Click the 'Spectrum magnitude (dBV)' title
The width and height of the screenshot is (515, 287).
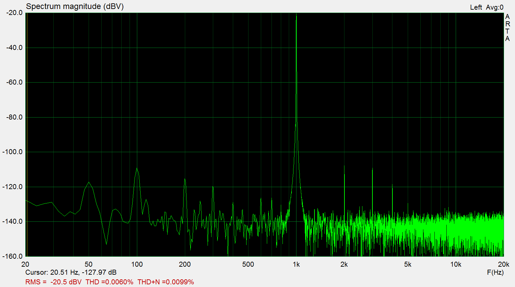coord(75,7)
